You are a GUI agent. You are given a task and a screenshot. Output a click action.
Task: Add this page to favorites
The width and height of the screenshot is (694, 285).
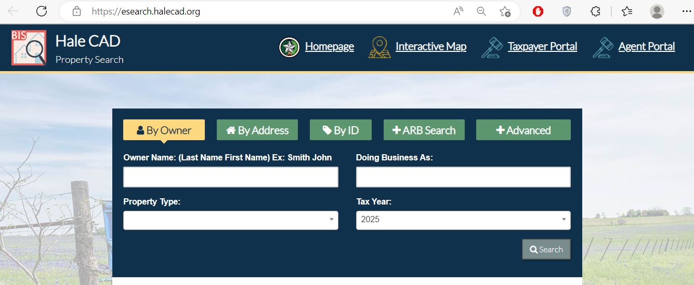(x=505, y=11)
